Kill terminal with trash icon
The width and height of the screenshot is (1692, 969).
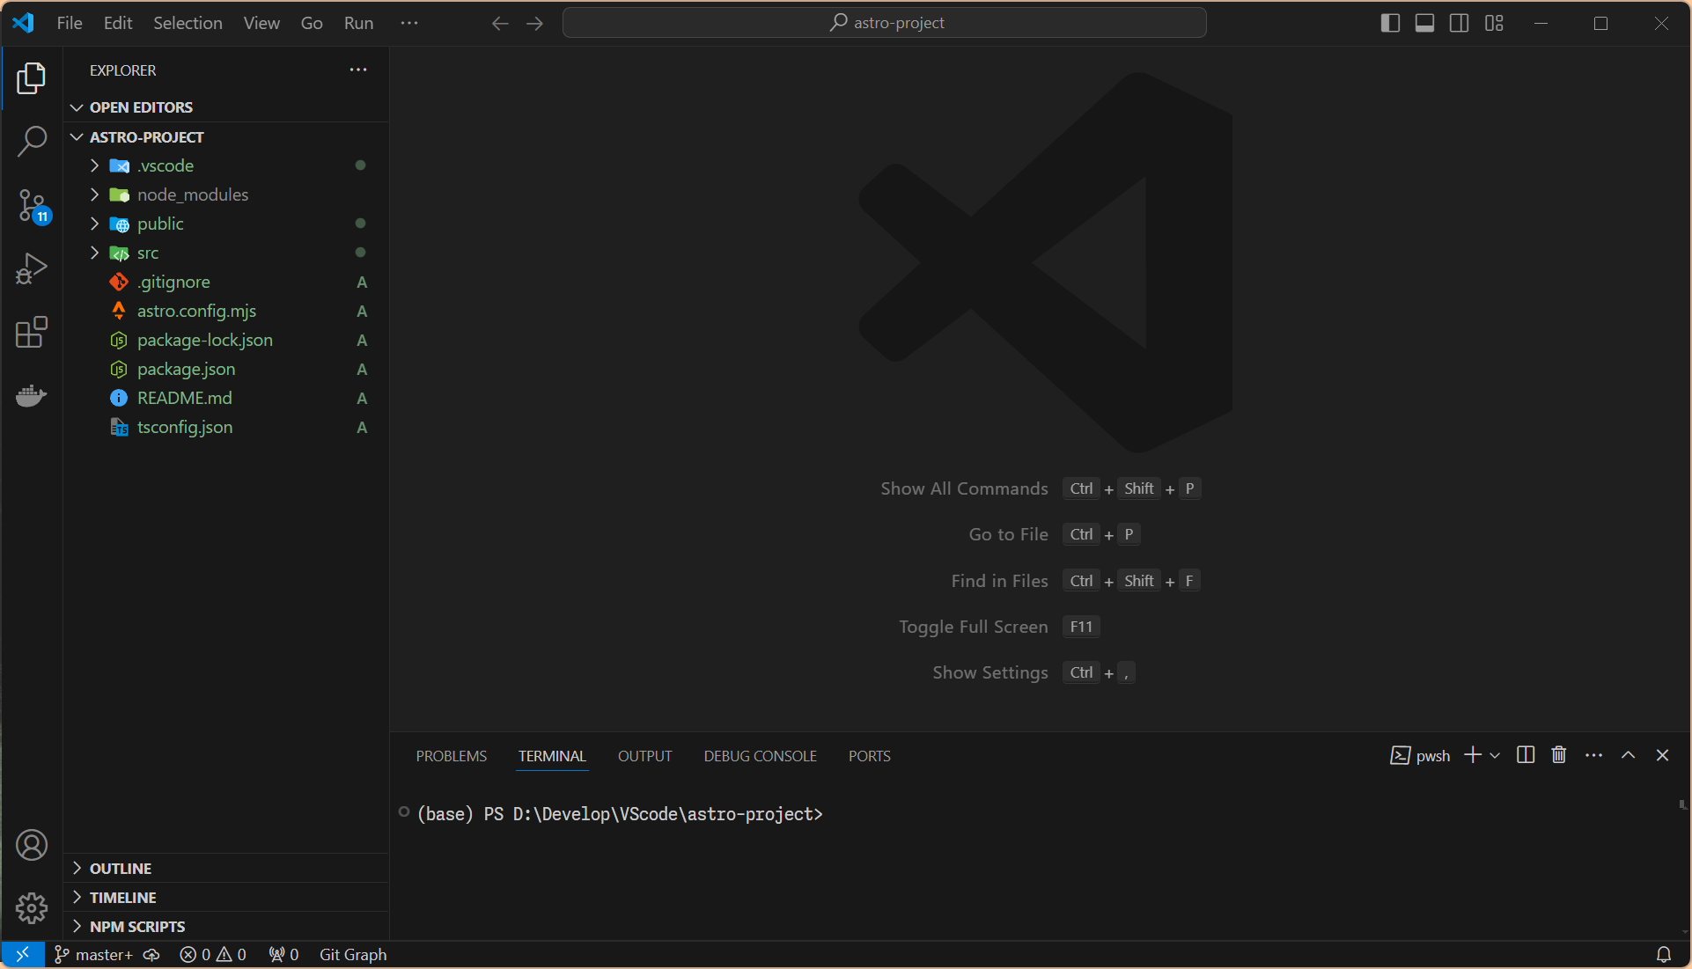(1559, 755)
